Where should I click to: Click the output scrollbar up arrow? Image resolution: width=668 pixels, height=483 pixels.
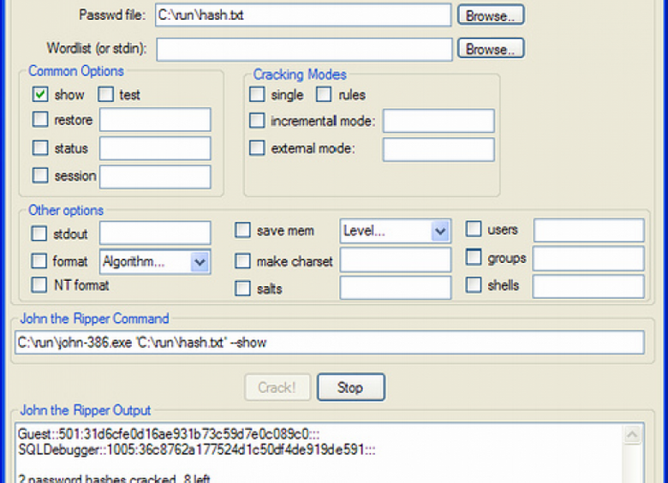tap(633, 435)
